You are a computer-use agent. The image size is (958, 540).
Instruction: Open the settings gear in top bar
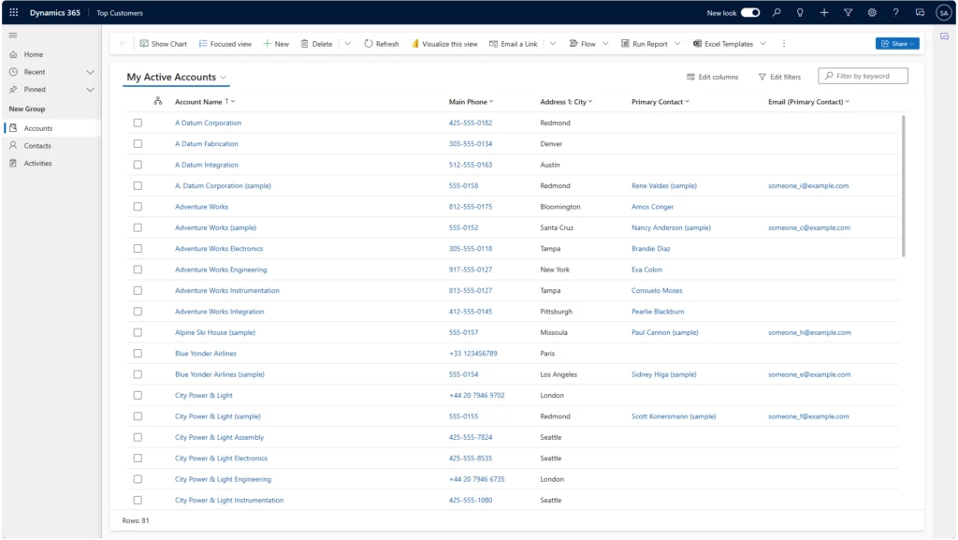point(872,13)
